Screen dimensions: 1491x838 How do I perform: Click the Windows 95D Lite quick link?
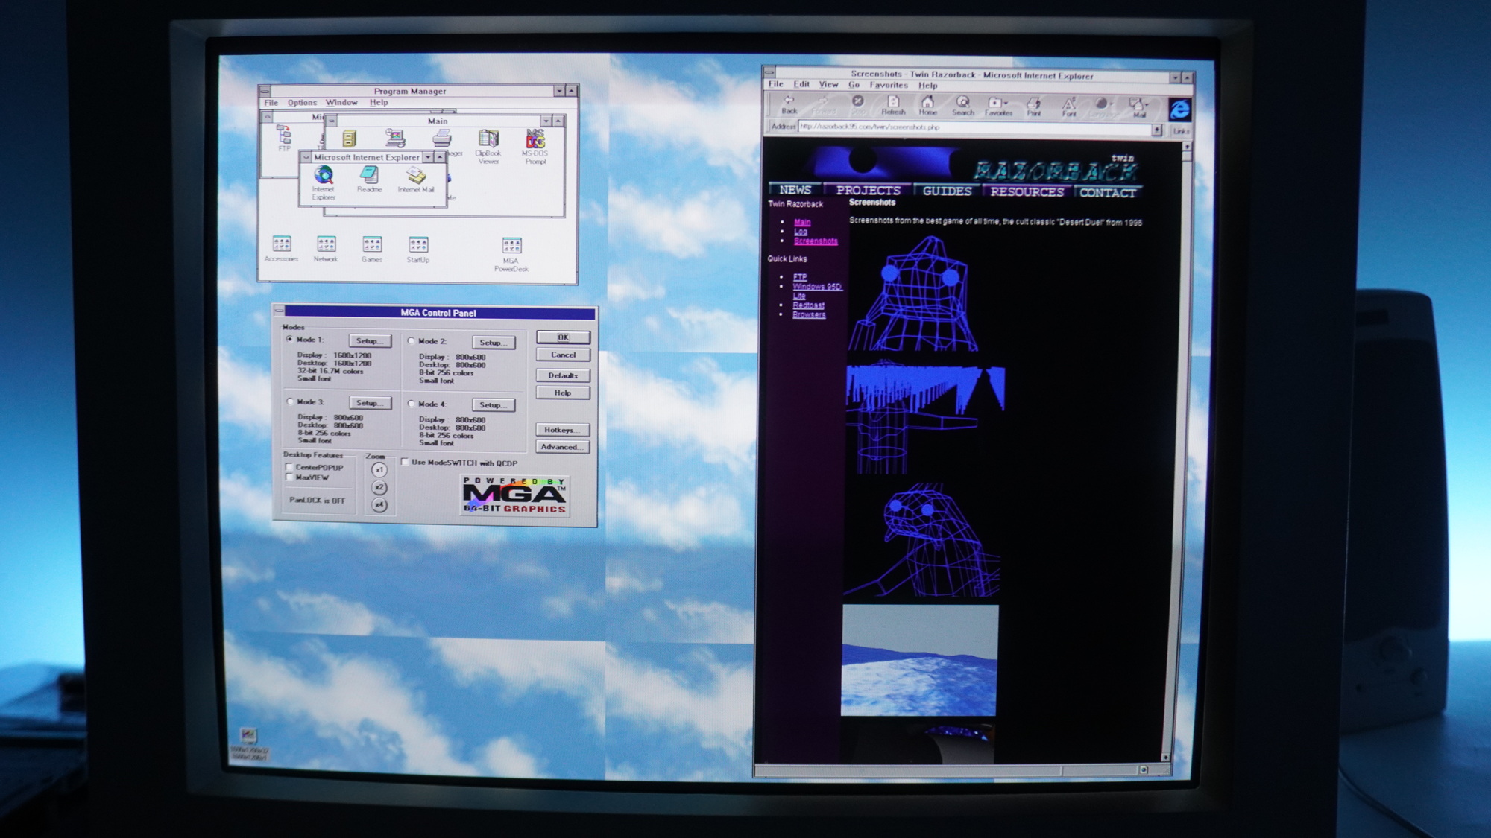(817, 291)
